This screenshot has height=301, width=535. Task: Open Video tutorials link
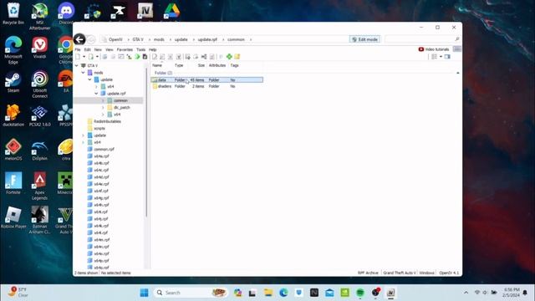click(434, 49)
